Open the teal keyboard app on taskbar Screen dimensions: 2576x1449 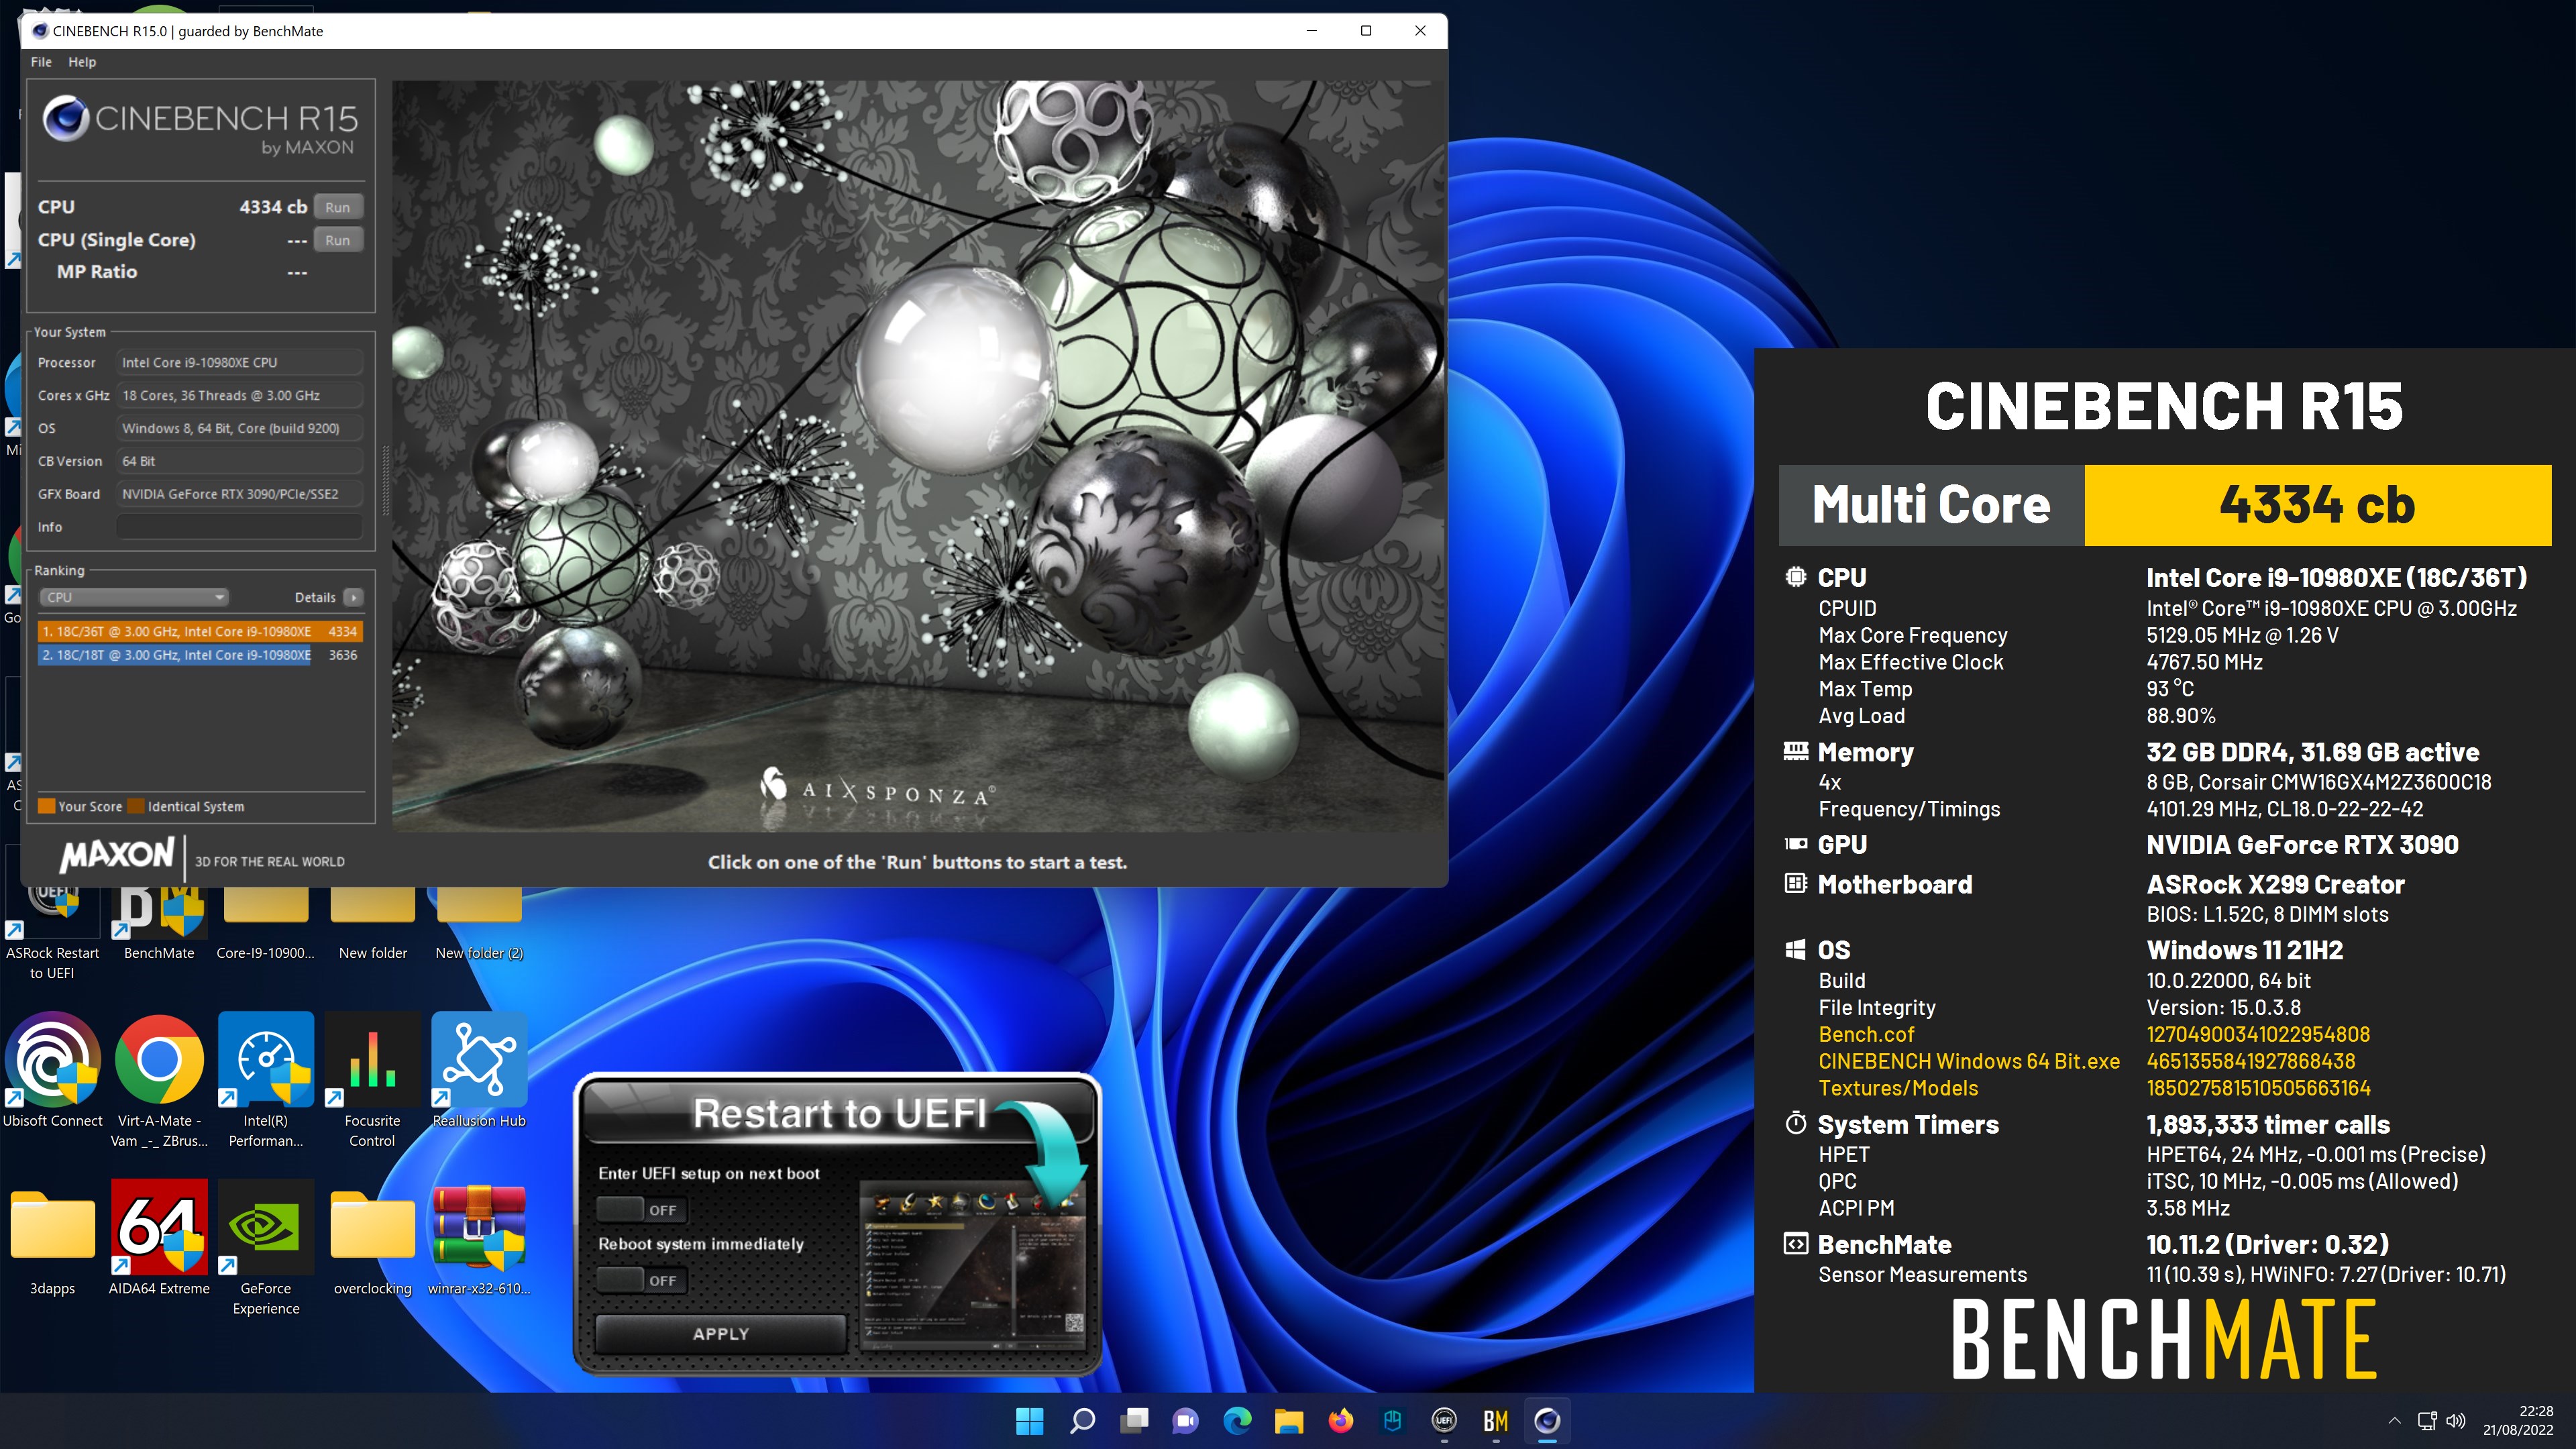point(1392,1420)
